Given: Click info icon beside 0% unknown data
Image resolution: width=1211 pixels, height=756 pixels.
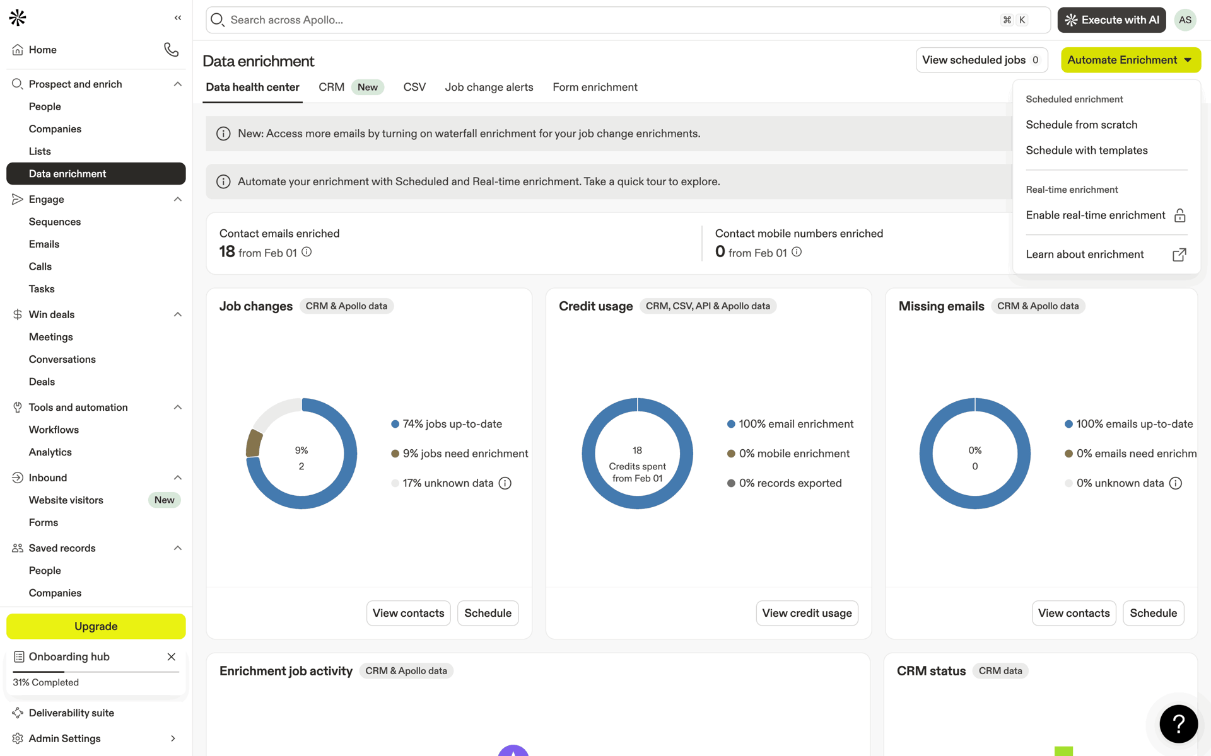Looking at the screenshot, I should [1176, 483].
